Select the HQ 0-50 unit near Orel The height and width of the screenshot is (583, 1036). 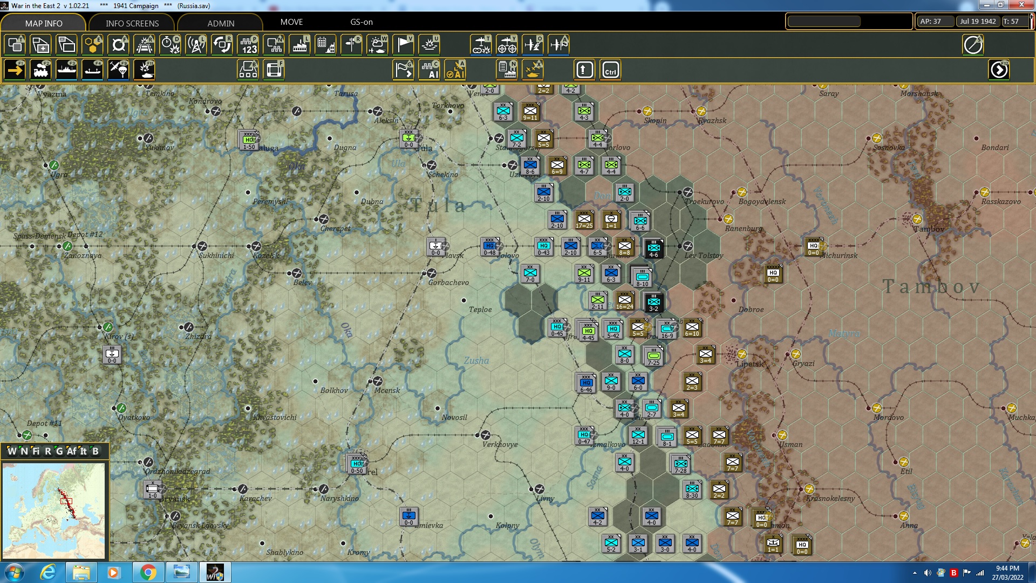357,464
